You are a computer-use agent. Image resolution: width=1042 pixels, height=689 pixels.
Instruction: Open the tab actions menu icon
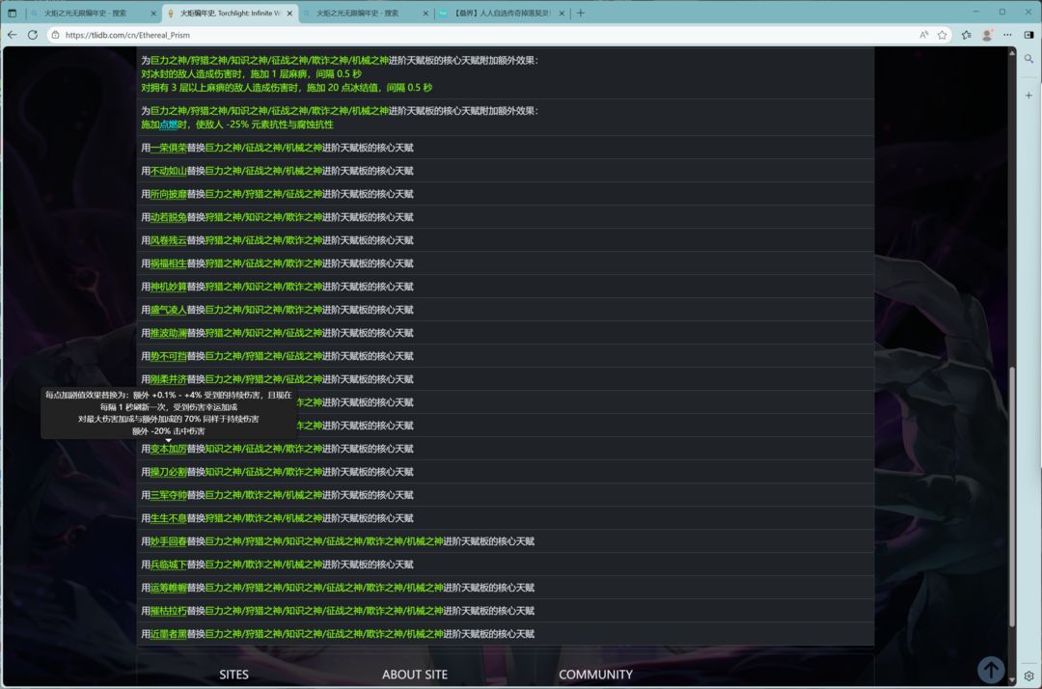click(12, 13)
